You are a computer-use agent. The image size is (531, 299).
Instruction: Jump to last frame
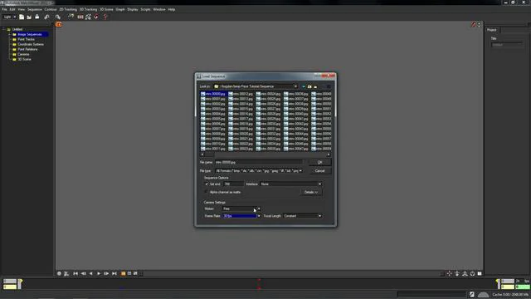click(114, 273)
